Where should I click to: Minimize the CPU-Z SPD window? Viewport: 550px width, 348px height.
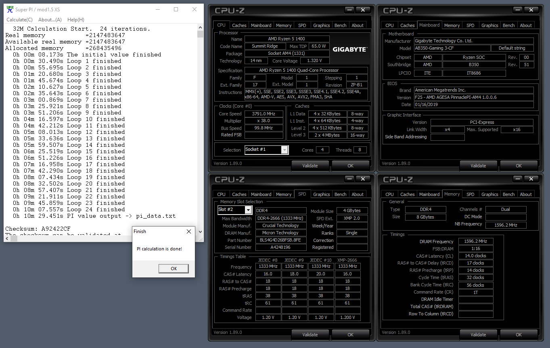[x=350, y=179]
